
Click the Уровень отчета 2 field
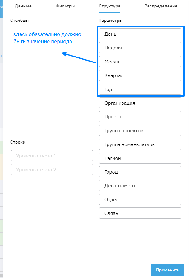(x=52, y=170)
